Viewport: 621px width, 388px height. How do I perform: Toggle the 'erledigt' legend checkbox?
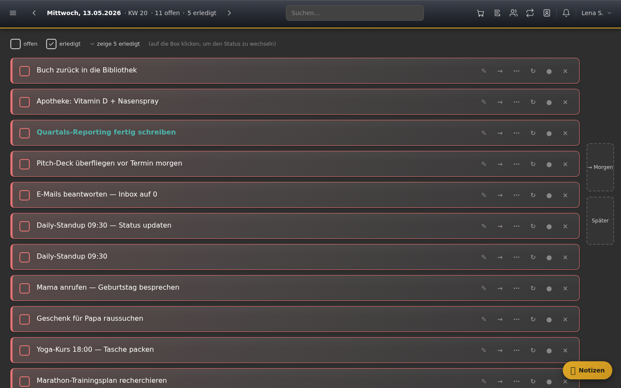click(51, 44)
